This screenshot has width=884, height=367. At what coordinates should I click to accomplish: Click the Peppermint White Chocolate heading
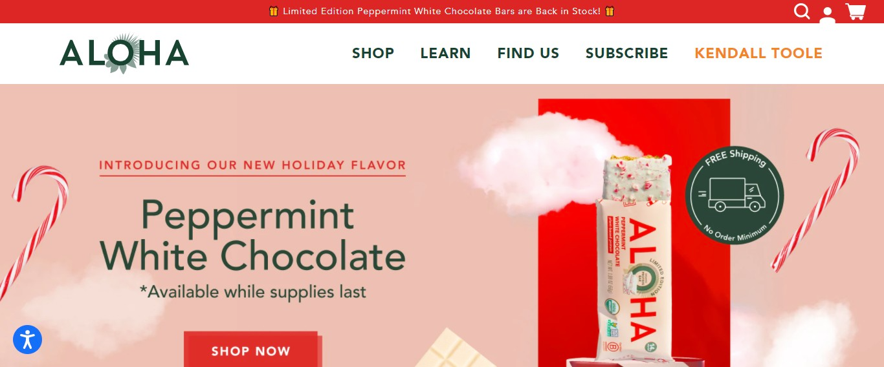pyautogui.click(x=252, y=236)
